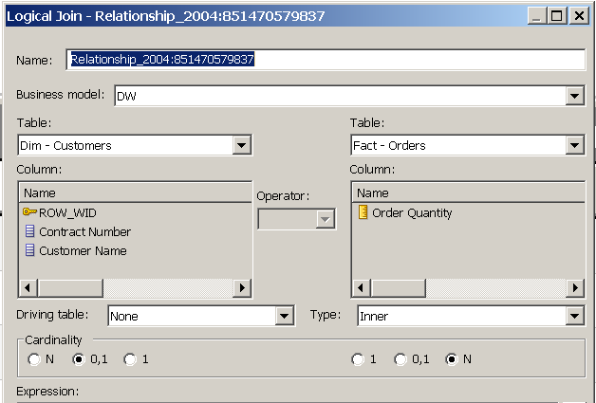Set left cardinality to 1
Viewport: 596px width, 403px height.
pyautogui.click(x=130, y=359)
